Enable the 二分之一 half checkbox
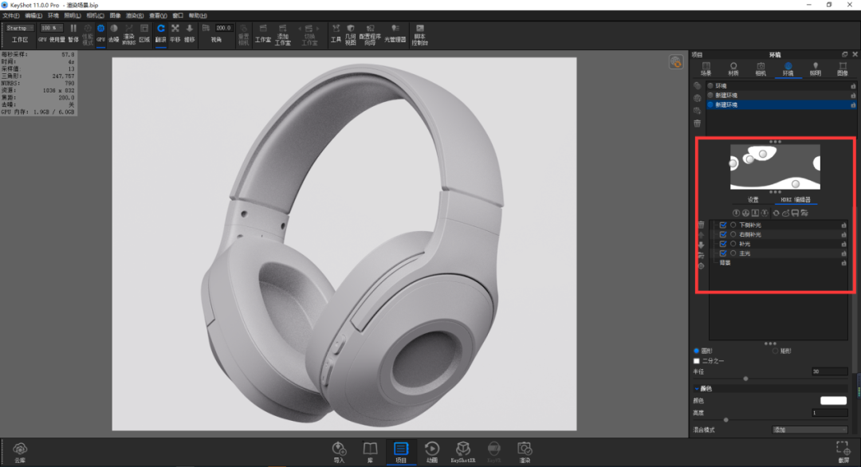 click(697, 361)
